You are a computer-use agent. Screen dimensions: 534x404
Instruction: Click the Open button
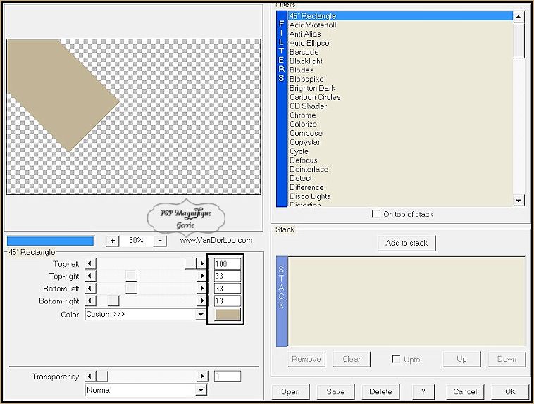pyautogui.click(x=290, y=392)
